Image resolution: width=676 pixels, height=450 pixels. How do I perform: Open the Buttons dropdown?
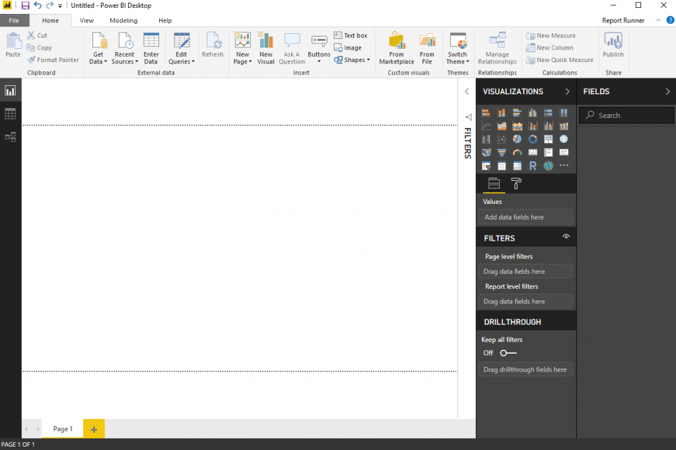coord(319,49)
